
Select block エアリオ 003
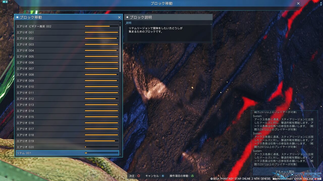click(67, 44)
